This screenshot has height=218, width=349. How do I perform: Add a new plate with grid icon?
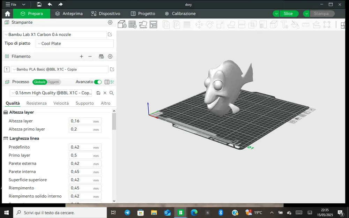133,24
